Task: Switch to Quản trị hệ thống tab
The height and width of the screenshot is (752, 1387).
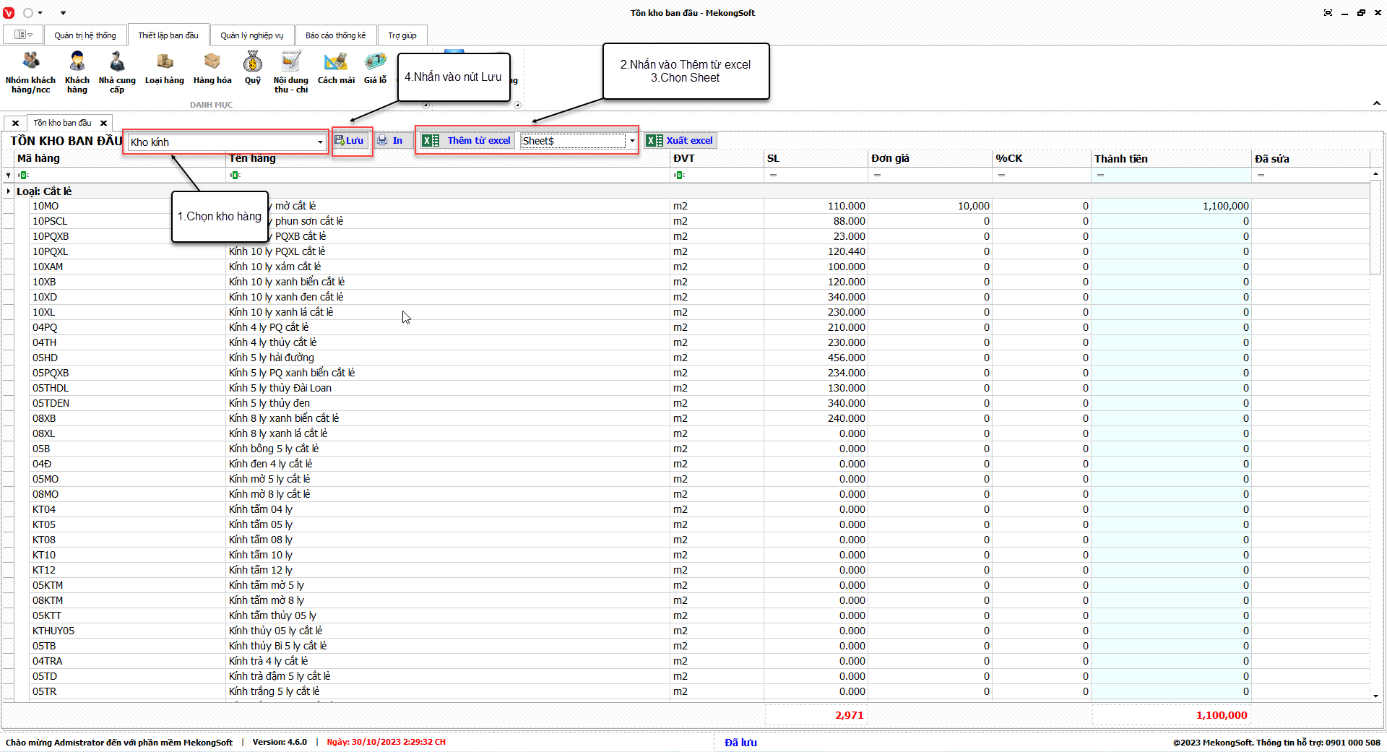Action: tap(85, 35)
